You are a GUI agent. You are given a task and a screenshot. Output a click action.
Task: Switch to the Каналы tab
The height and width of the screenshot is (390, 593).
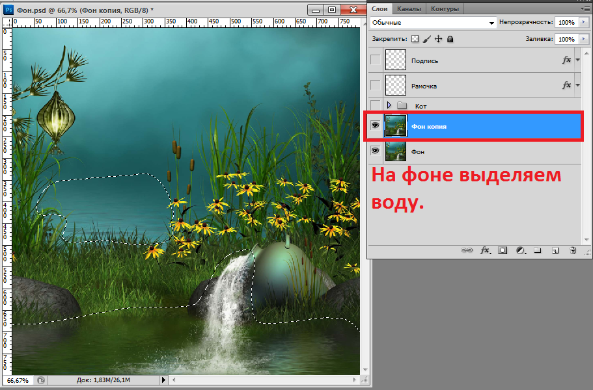[x=409, y=8]
